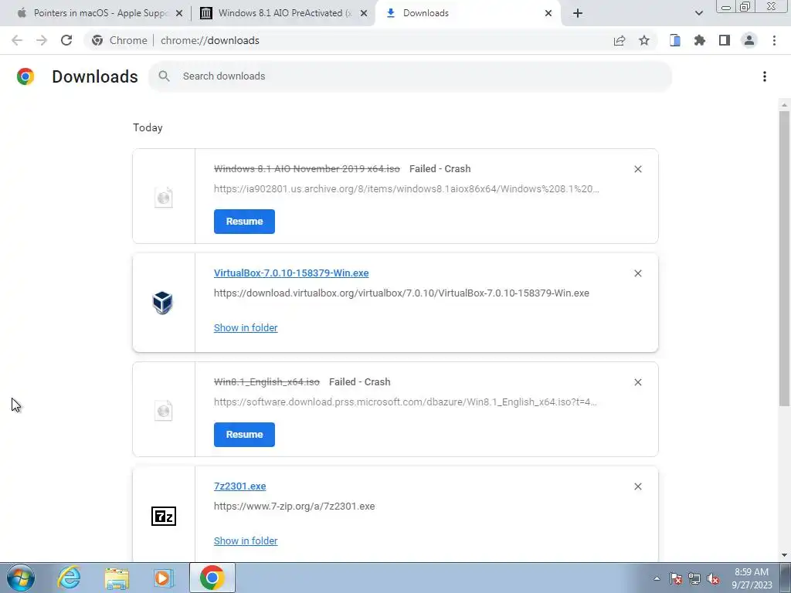Click the Chrome taskbar button
Viewport: 791px width, 593px height.
coord(212,578)
